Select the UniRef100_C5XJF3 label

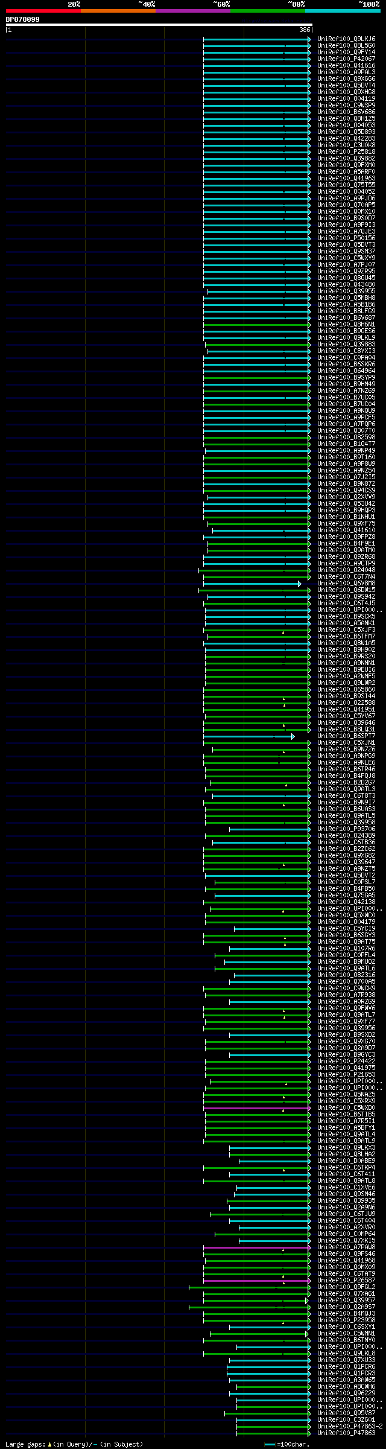click(346, 629)
